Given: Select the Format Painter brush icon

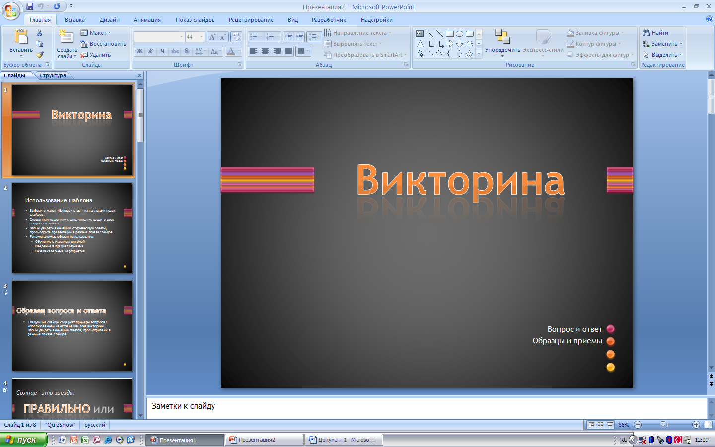Looking at the screenshot, I should point(40,55).
